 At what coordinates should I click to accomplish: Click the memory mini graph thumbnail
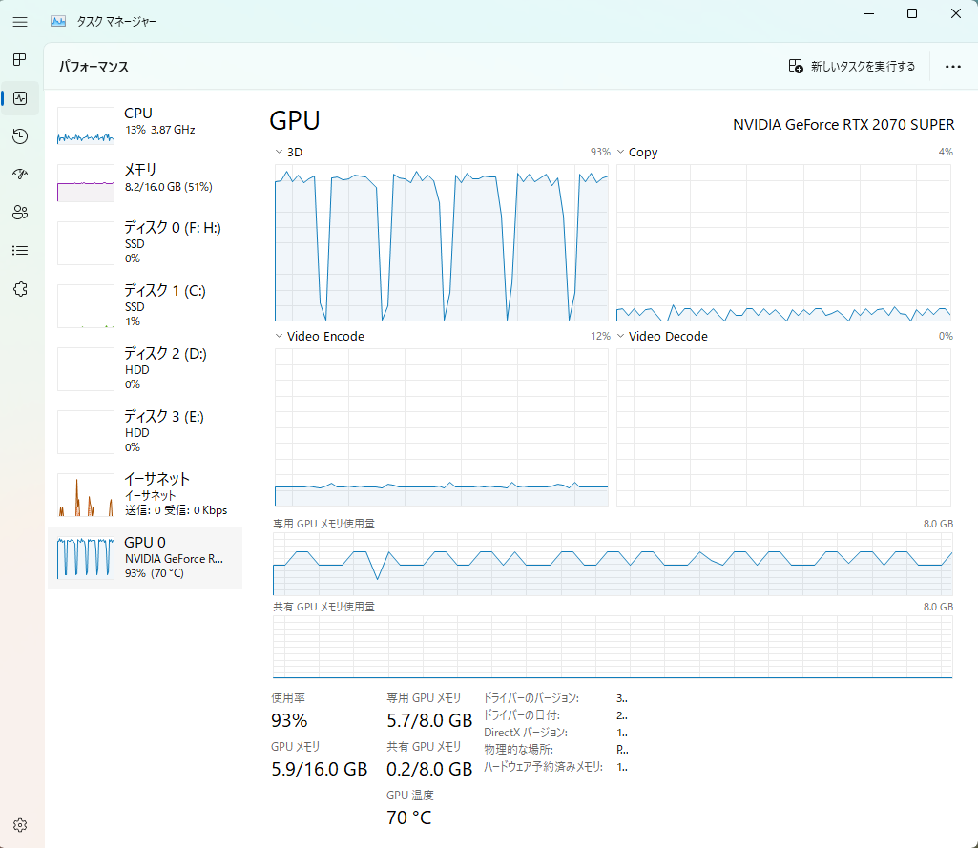(x=86, y=183)
